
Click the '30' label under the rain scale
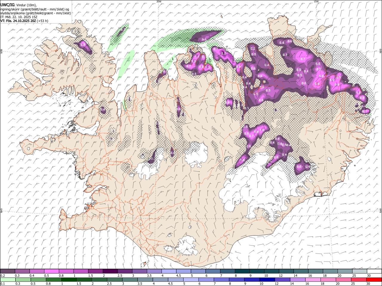click(369, 284)
